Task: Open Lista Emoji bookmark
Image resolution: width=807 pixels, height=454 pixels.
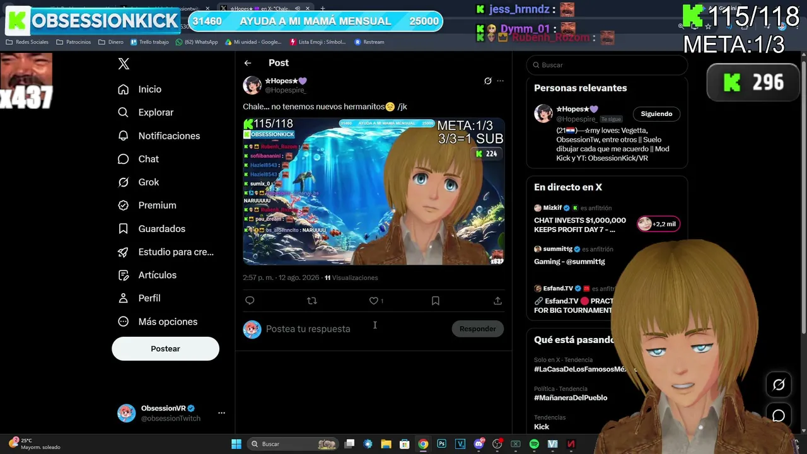Action: pyautogui.click(x=318, y=42)
